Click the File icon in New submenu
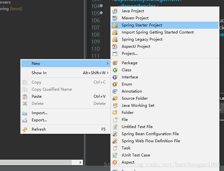This screenshot has width=224, height=171. [115, 120]
